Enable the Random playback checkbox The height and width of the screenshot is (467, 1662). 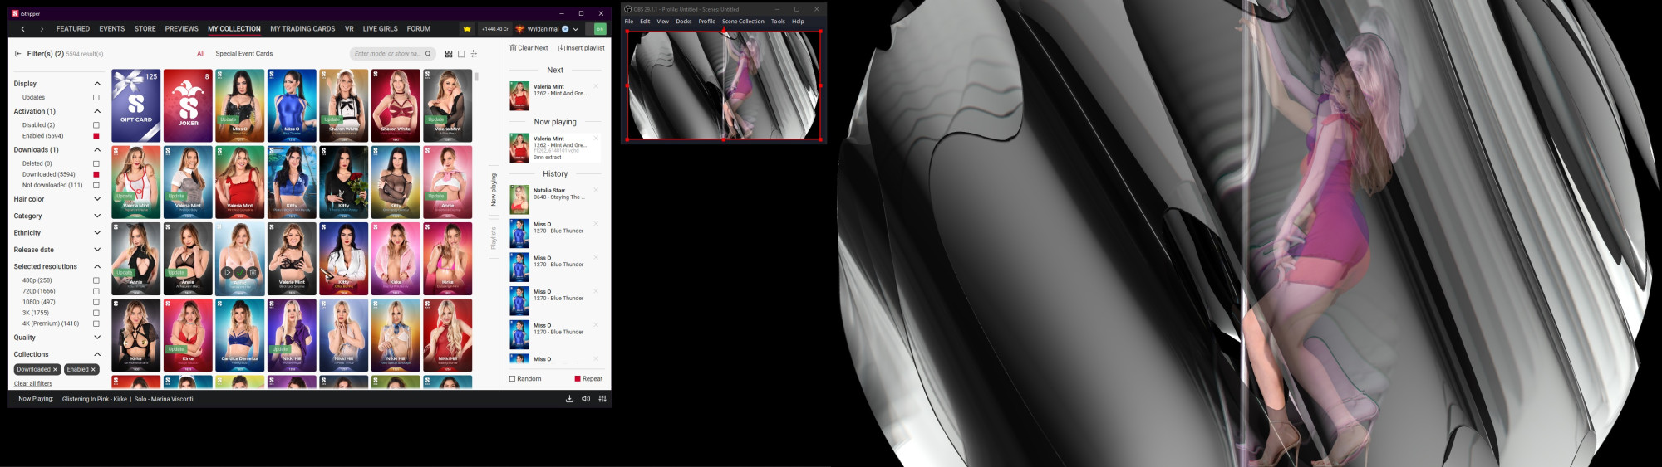tap(513, 379)
